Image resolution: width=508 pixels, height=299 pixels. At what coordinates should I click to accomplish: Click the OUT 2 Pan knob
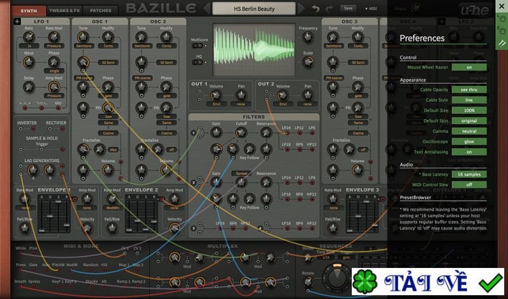click(x=307, y=95)
